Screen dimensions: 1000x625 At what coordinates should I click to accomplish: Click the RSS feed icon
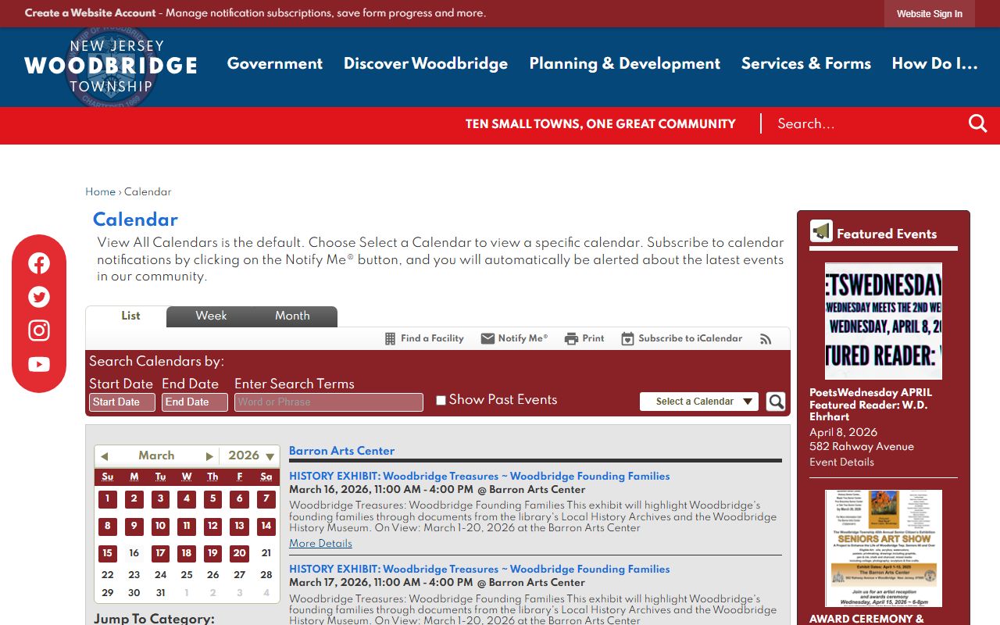pyautogui.click(x=766, y=339)
